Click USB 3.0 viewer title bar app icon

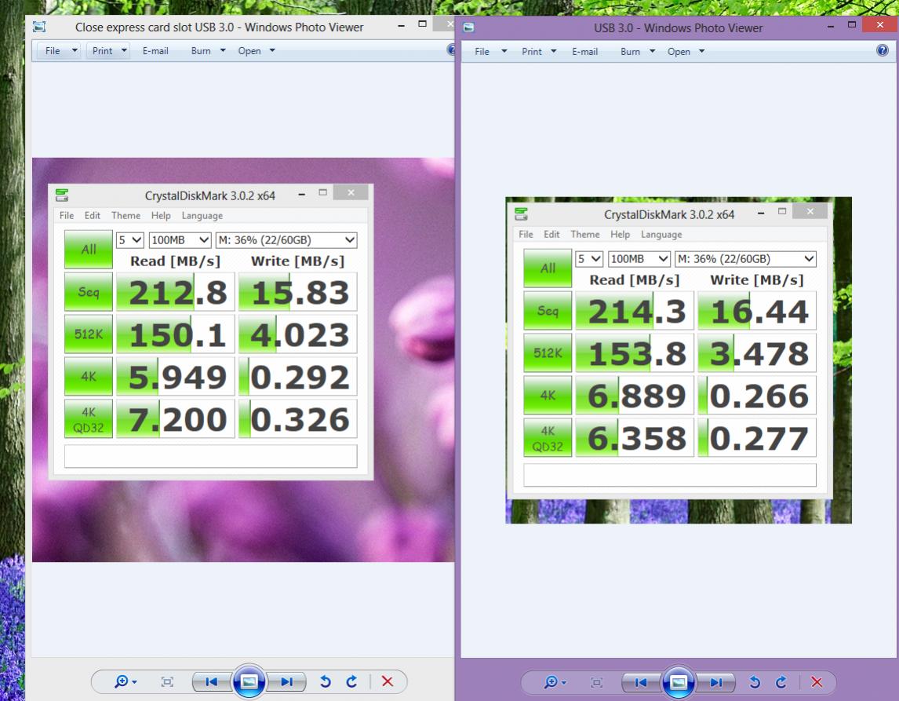point(468,27)
